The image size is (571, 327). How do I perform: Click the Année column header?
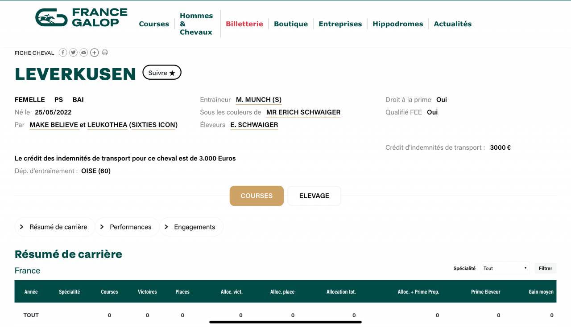pos(31,292)
